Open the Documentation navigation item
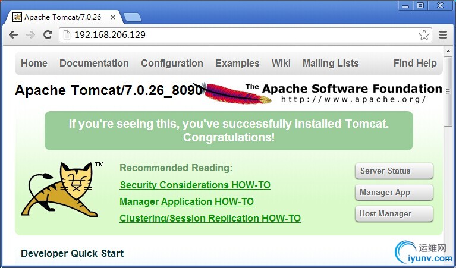Screen dimensions: 456x268 tap(94, 63)
